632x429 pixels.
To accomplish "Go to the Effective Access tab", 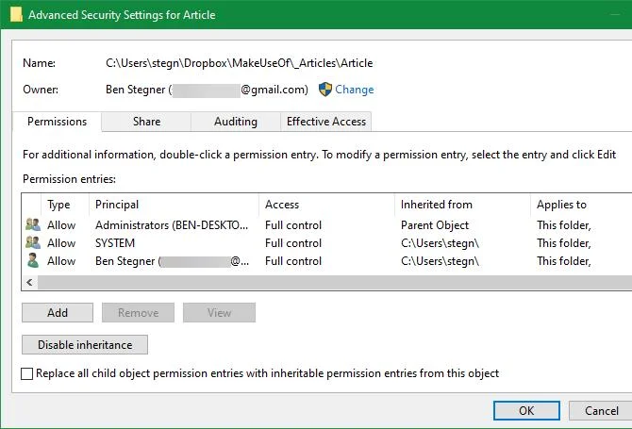I will click(x=326, y=122).
